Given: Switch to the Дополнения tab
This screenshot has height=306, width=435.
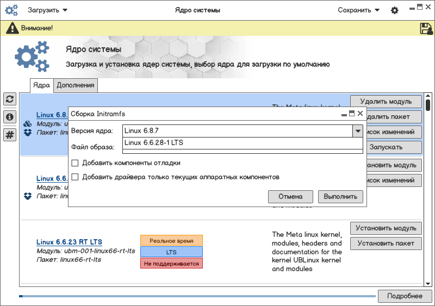Looking at the screenshot, I should click(x=76, y=85).
